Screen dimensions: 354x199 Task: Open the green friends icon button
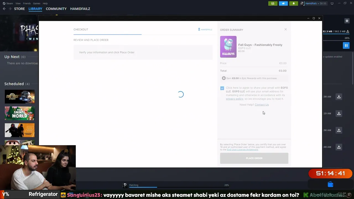coord(273,3)
